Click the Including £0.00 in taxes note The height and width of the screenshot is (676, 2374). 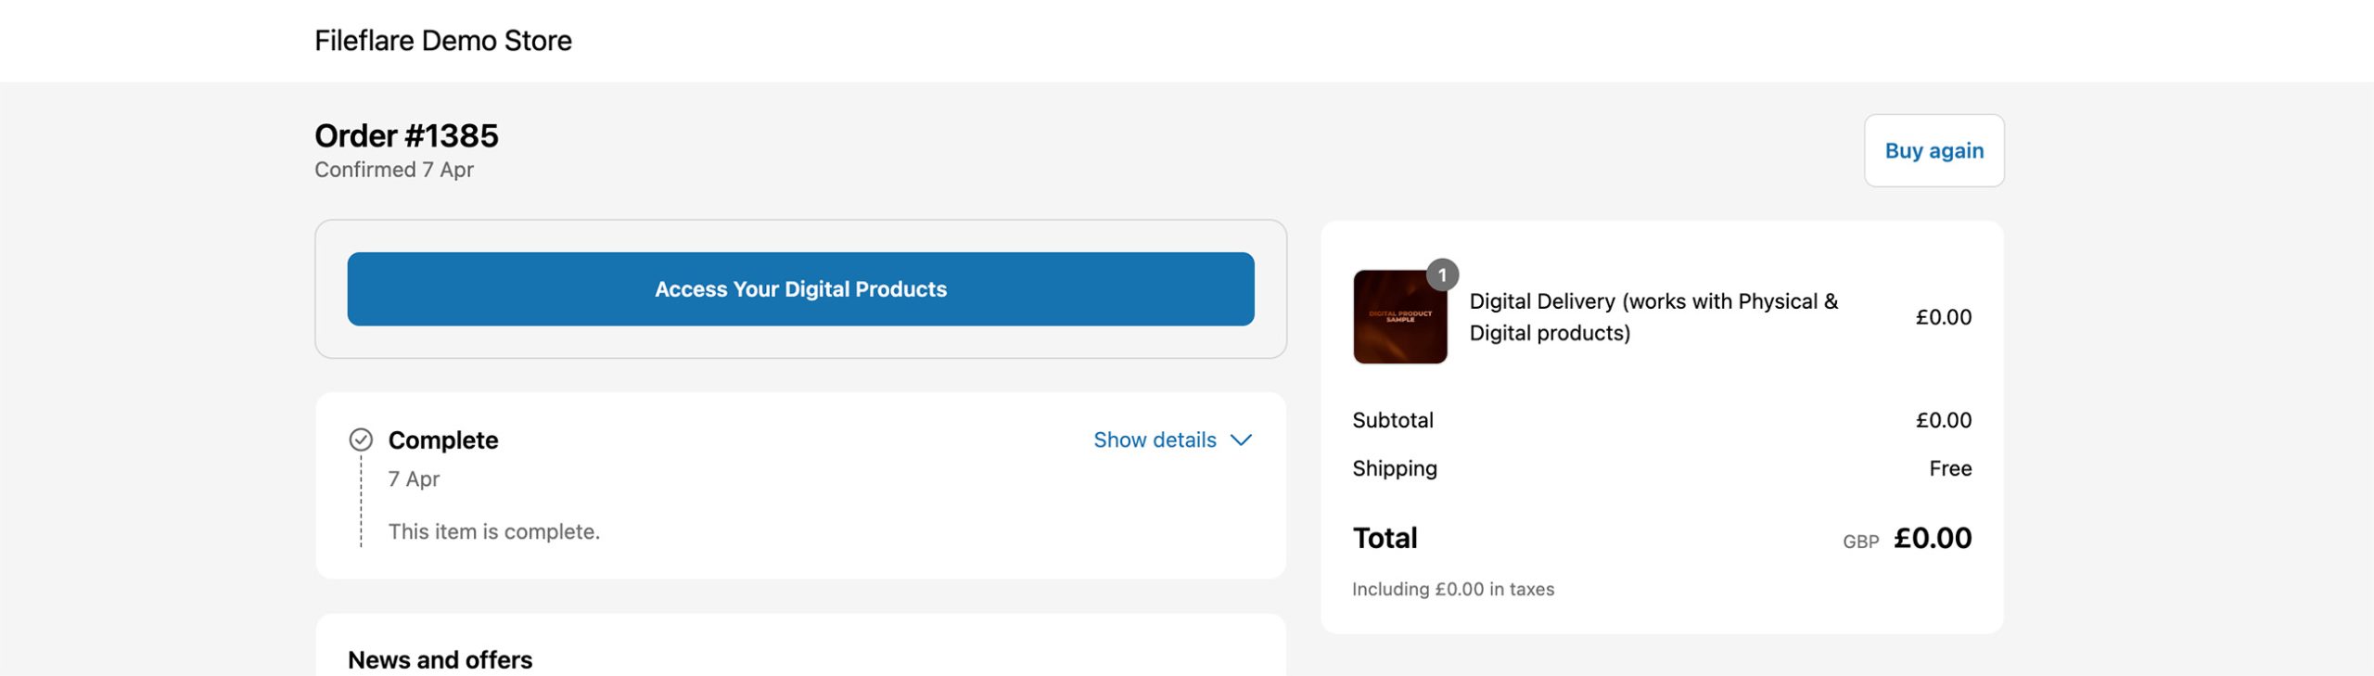tap(1452, 589)
